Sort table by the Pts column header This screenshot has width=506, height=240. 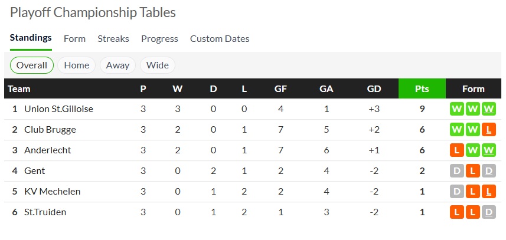click(422, 89)
